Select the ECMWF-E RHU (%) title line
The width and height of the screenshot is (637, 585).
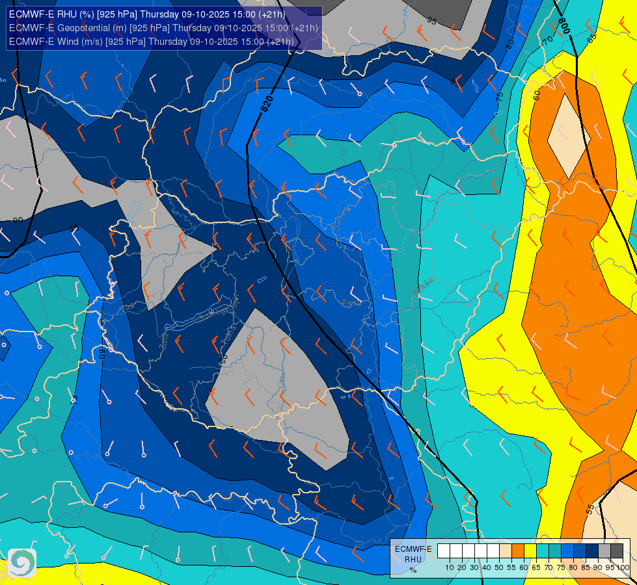(x=147, y=14)
